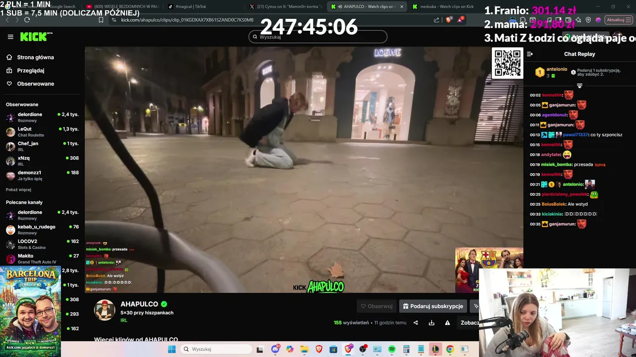Expand Pokaż więcej followed channels

(x=18, y=190)
